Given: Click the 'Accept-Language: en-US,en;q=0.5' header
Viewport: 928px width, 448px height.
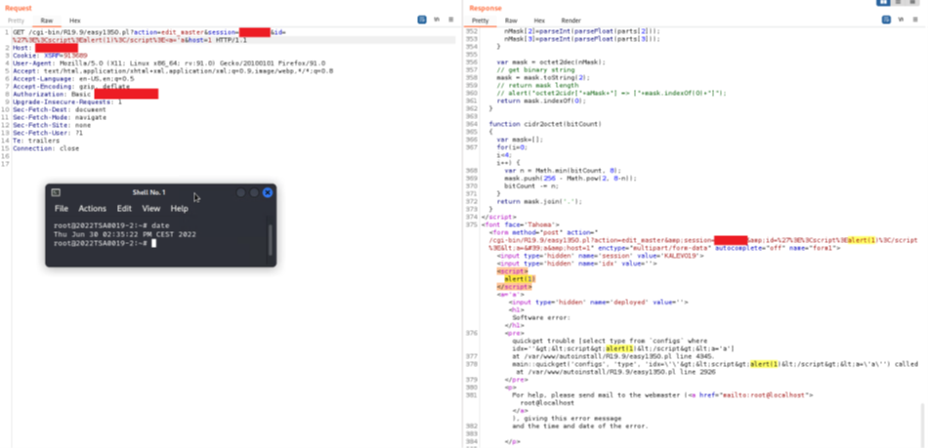Looking at the screenshot, I should click(73, 79).
